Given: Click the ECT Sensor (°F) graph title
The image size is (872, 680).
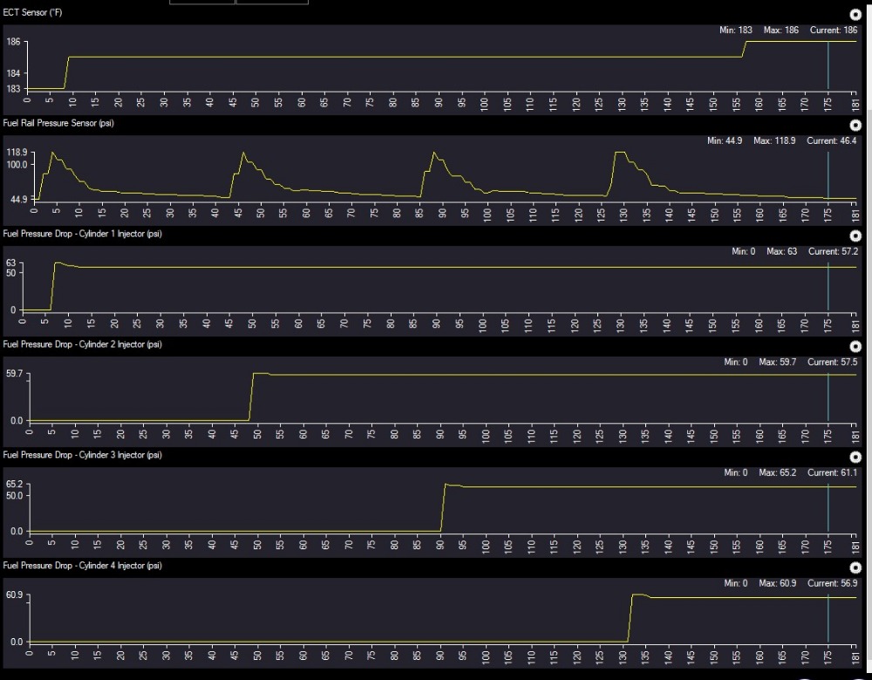Looking at the screenshot, I should click(32, 13).
